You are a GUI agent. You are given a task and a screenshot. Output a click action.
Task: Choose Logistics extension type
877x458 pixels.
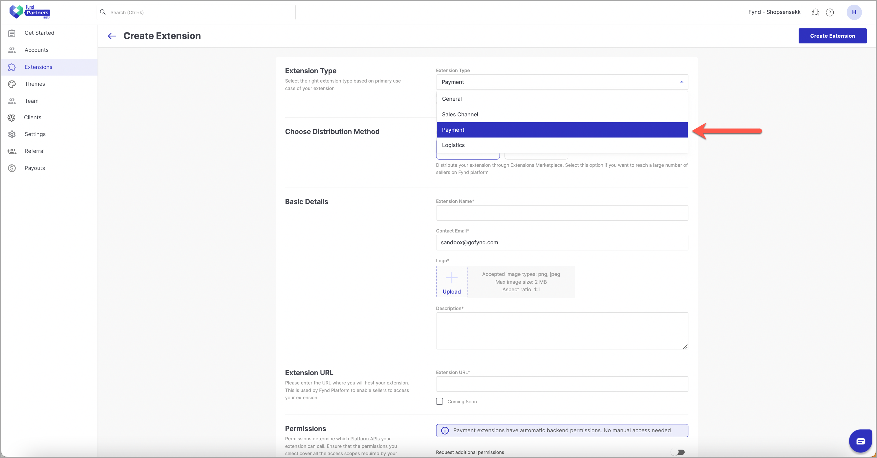point(562,145)
